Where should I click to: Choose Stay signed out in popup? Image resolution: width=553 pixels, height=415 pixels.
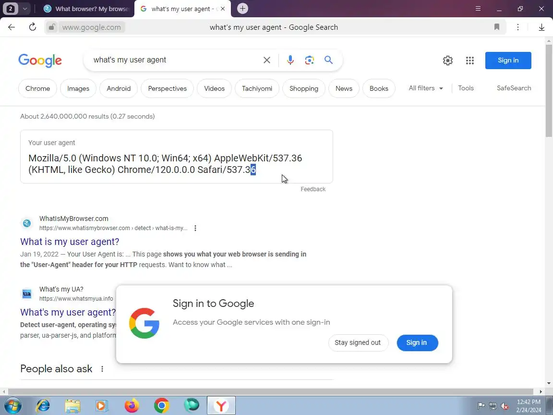358,342
